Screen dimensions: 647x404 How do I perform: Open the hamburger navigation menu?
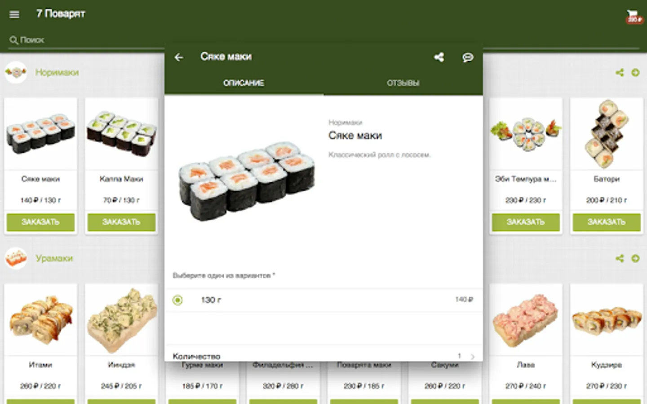click(x=14, y=14)
